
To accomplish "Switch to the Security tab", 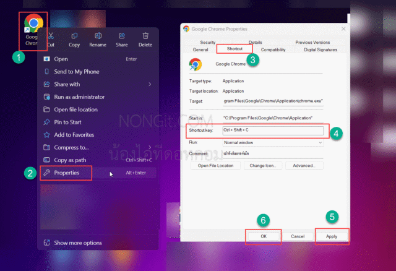I will coord(208,42).
